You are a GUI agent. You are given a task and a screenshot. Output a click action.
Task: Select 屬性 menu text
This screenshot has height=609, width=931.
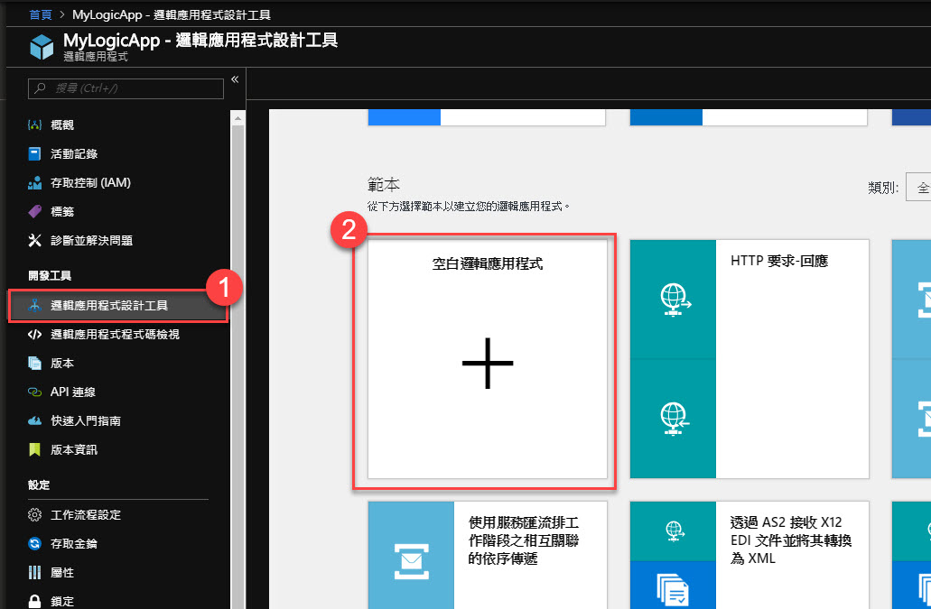click(62, 573)
